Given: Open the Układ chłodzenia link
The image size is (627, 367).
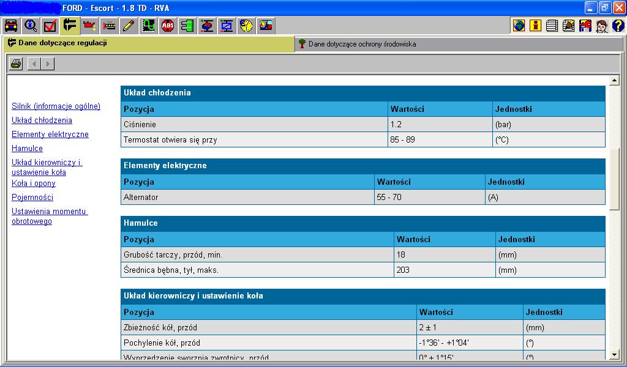Looking at the screenshot, I should (x=42, y=120).
